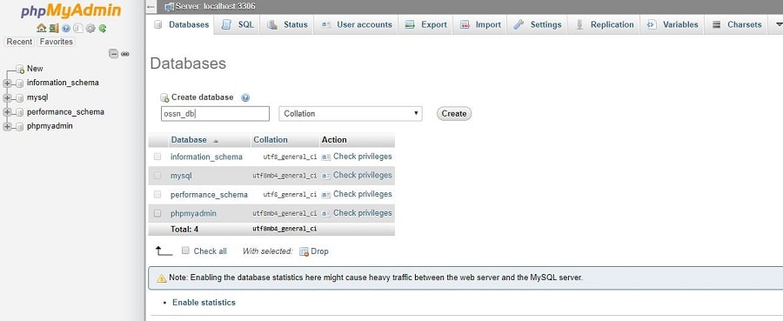Open the Status tab
The height and width of the screenshot is (321, 783).
point(287,24)
